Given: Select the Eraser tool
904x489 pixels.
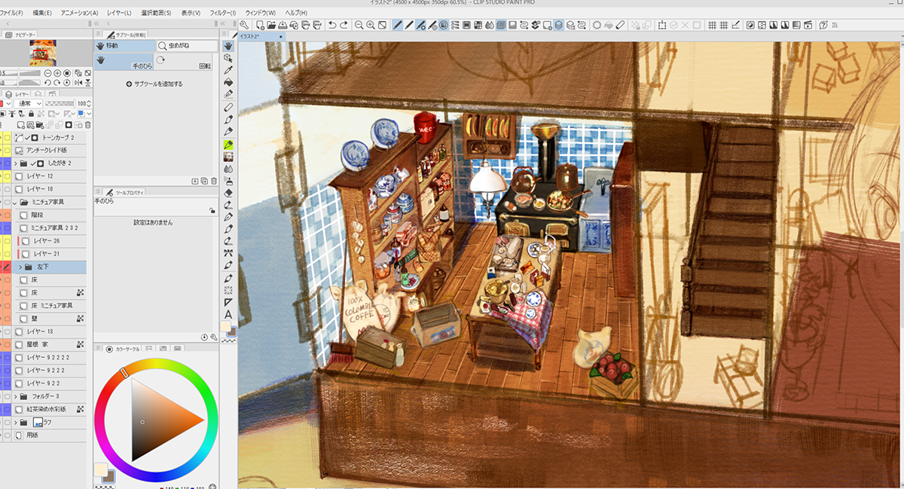Looking at the screenshot, I should [228, 192].
